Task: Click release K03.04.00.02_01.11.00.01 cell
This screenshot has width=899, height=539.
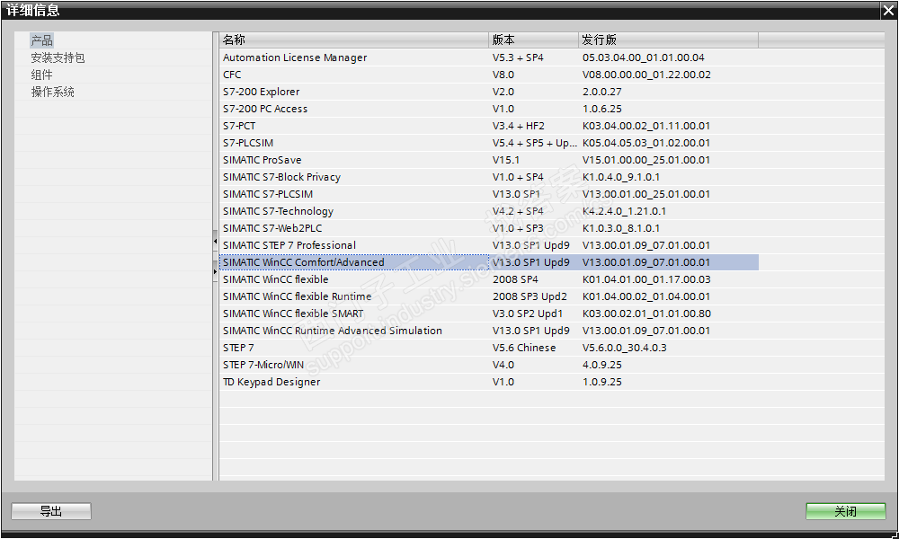Action: click(669, 126)
